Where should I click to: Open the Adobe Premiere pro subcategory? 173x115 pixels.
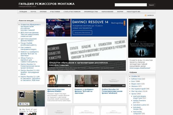(x=140, y=101)
